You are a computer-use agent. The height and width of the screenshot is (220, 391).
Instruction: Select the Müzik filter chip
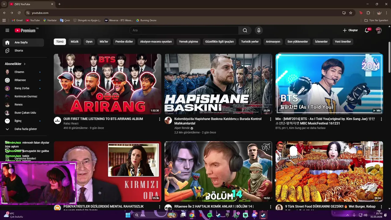tap(75, 42)
